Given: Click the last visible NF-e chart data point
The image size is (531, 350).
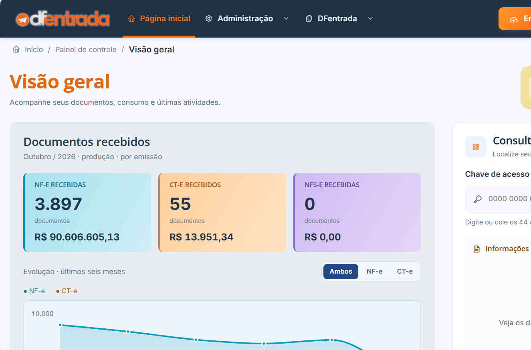Looking at the screenshot, I should pyautogui.click(x=332, y=340).
